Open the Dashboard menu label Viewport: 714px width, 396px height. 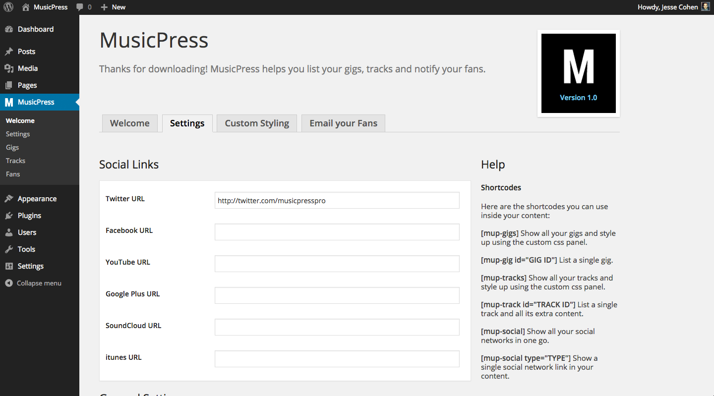point(36,29)
